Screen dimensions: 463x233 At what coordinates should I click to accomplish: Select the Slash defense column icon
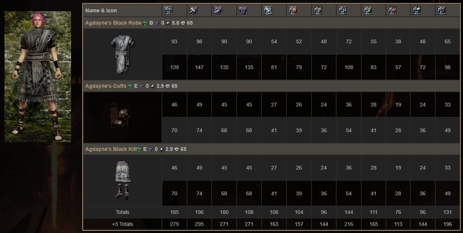point(218,10)
